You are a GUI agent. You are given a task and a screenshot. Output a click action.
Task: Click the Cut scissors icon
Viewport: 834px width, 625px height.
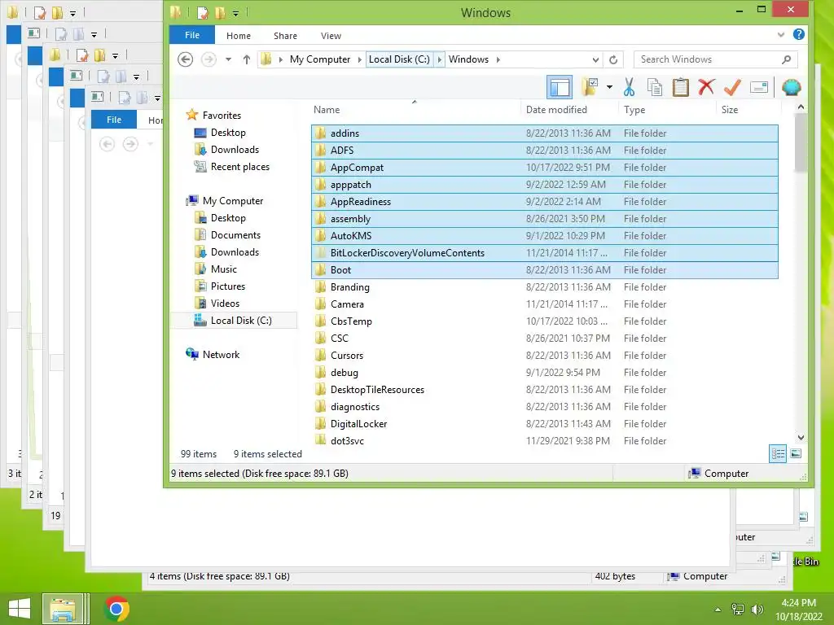click(x=629, y=87)
